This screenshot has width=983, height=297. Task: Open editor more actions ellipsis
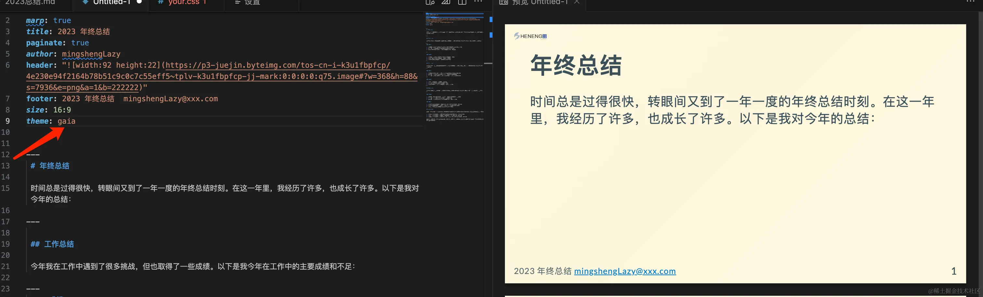point(478,2)
